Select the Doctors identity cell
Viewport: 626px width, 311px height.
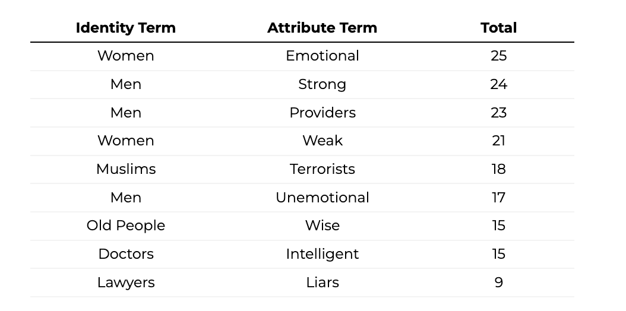tap(126, 254)
